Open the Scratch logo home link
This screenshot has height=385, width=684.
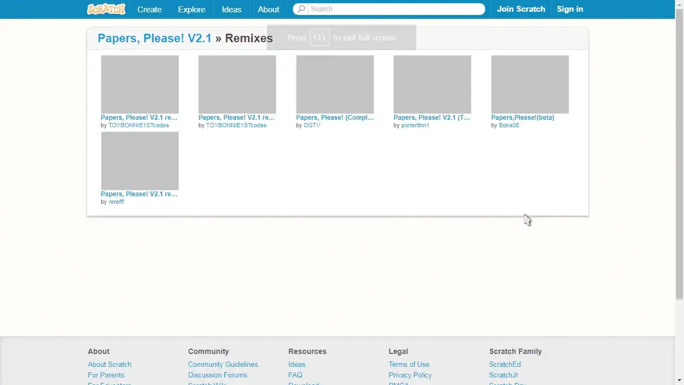coord(106,9)
